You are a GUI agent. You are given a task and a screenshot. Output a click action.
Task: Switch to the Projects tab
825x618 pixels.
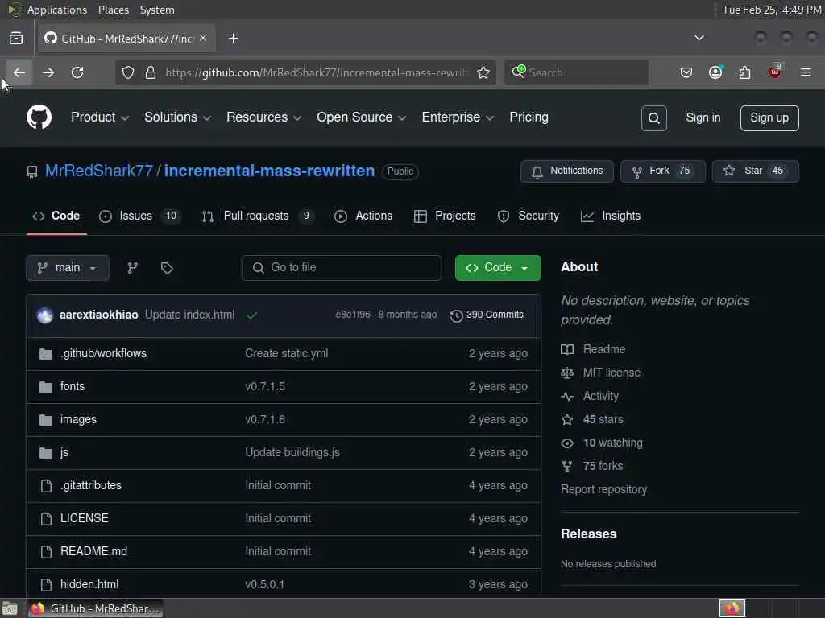click(445, 216)
